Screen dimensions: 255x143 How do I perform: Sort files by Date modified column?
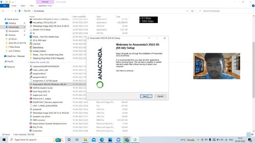pos(79,17)
